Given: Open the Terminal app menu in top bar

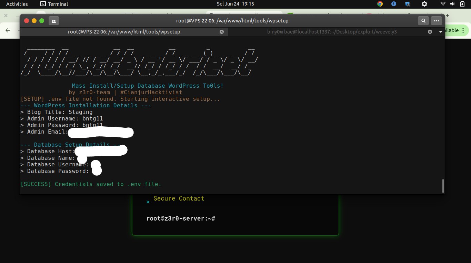Looking at the screenshot, I should 54,4.
